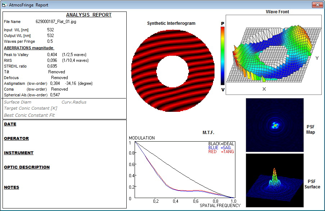Click the -34,16 (degree) angle
This screenshot has height=211, width=325.
click(x=79, y=83)
